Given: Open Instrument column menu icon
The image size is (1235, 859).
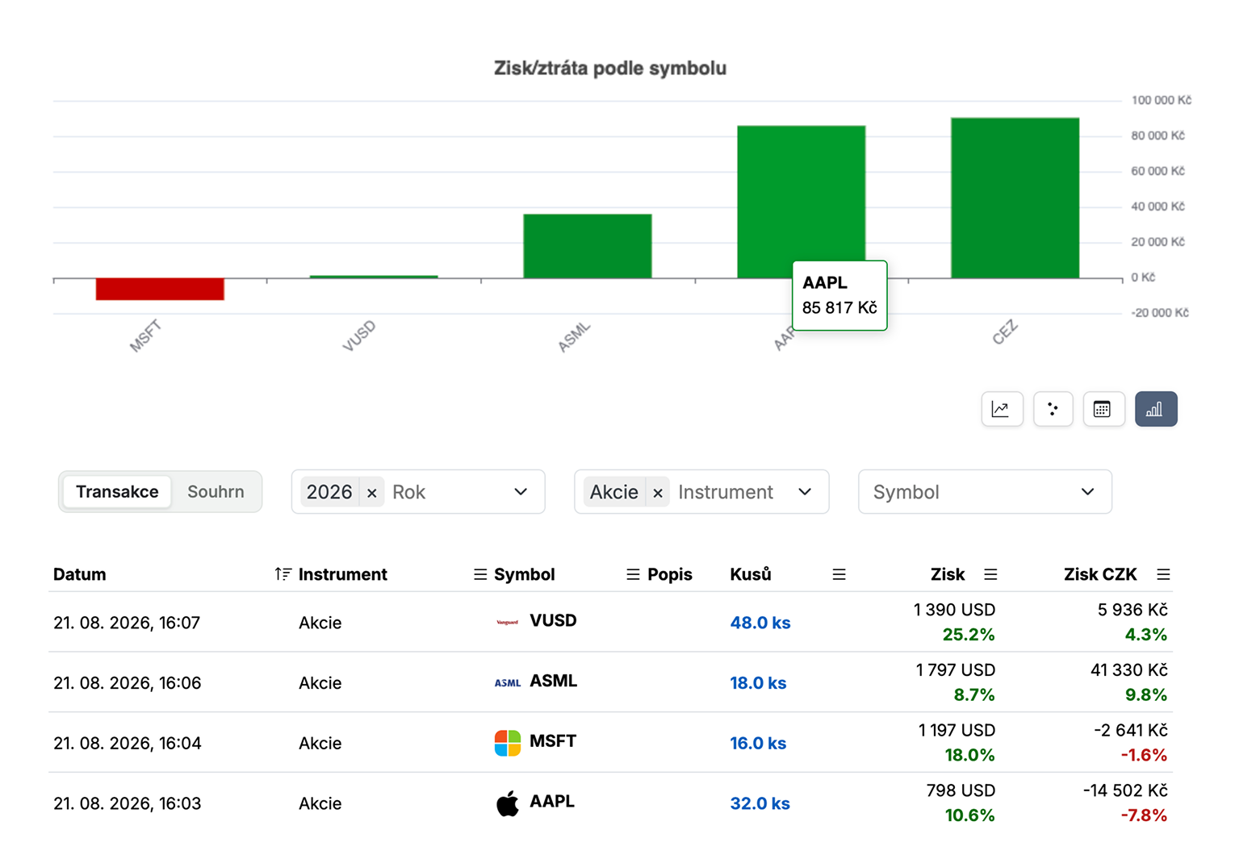Looking at the screenshot, I should click(479, 574).
